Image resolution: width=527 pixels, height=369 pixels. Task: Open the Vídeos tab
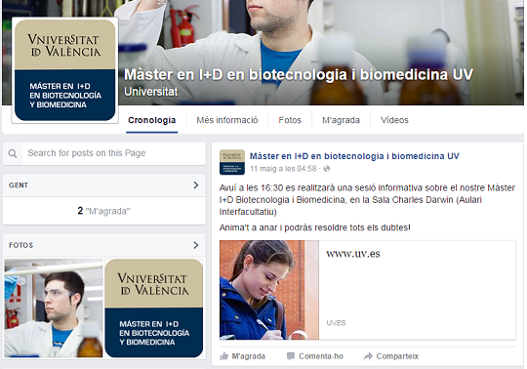point(394,120)
